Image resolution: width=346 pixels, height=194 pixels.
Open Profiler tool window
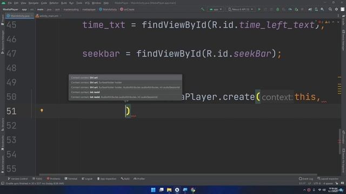139,179
